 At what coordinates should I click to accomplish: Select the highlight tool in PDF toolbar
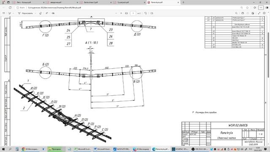click(10, 13)
